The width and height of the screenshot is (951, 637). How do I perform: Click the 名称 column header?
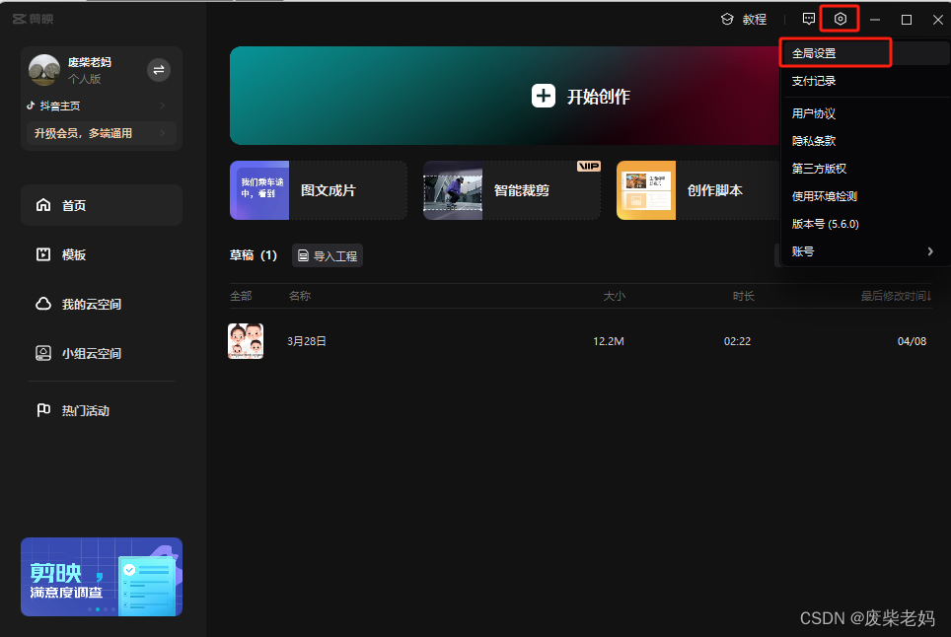pos(300,296)
